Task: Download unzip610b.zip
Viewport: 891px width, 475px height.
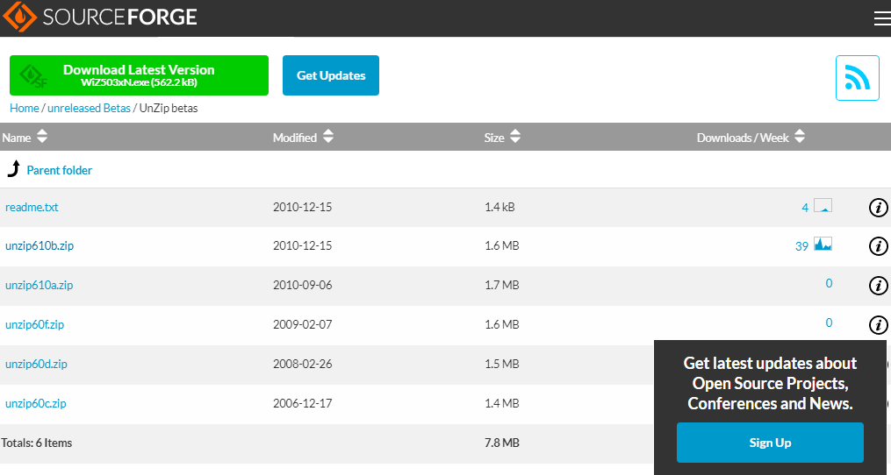Action: coord(40,245)
